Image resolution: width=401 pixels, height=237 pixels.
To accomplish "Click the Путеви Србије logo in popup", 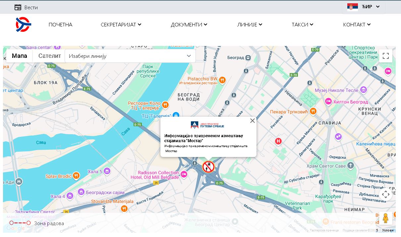I will tap(208, 125).
